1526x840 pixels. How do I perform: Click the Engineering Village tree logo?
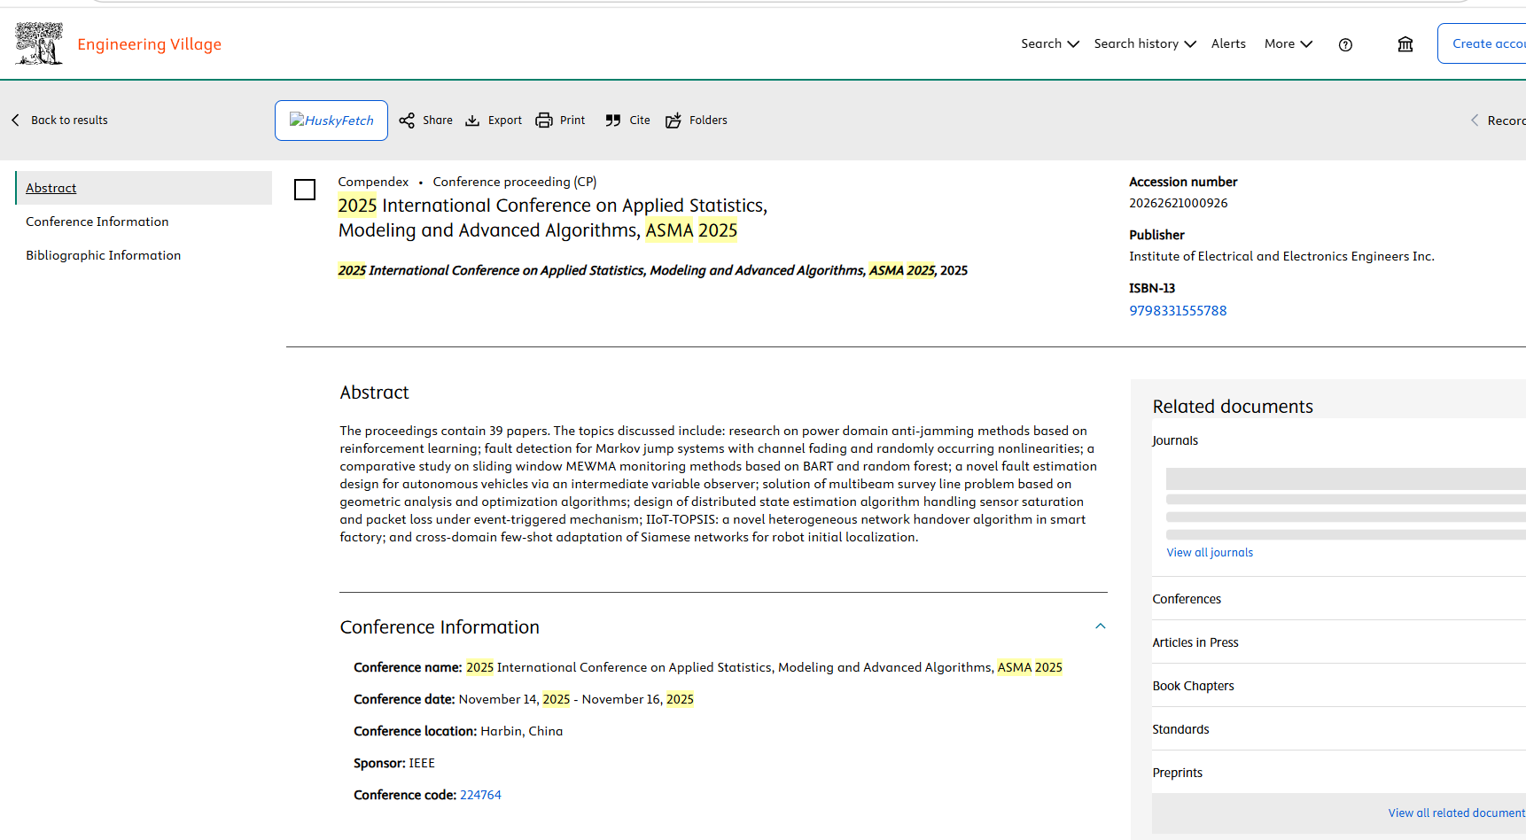pyautogui.click(x=39, y=43)
